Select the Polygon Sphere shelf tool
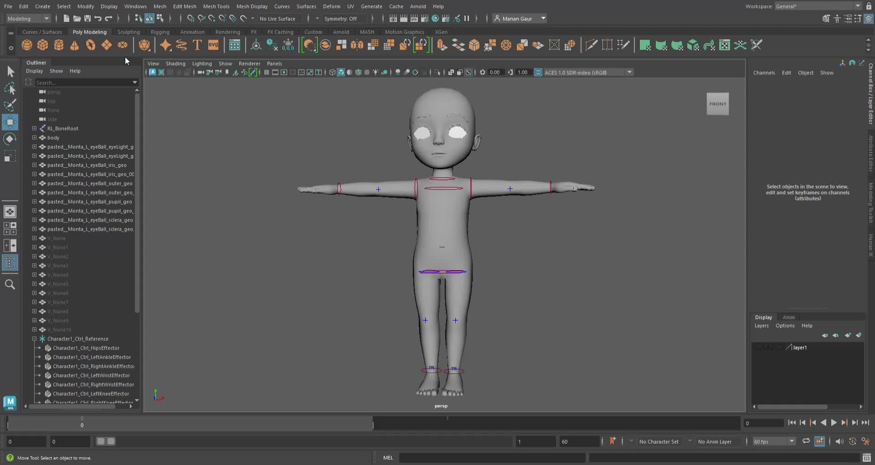The height and width of the screenshot is (465, 875). (26, 45)
